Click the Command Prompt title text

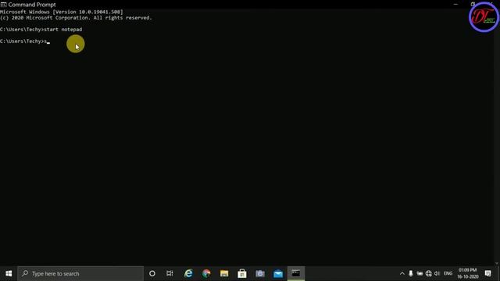32,5
